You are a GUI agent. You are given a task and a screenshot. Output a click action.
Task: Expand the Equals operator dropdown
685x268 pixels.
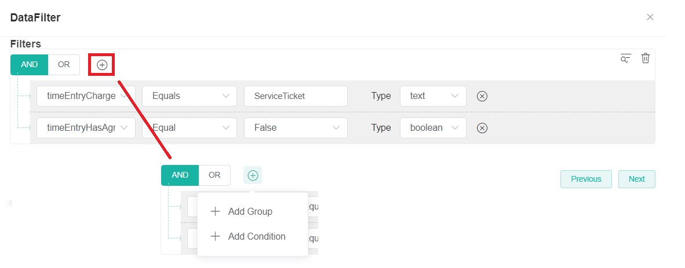tap(189, 96)
